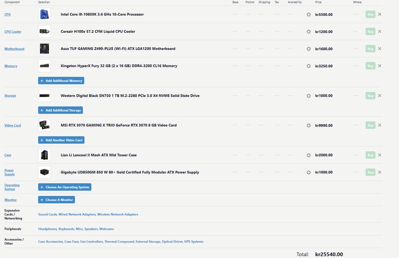Viewport: 399px width, 258px height.
Task: Open price settings gear for Intel Core i9-10850K
Action: 309,15
